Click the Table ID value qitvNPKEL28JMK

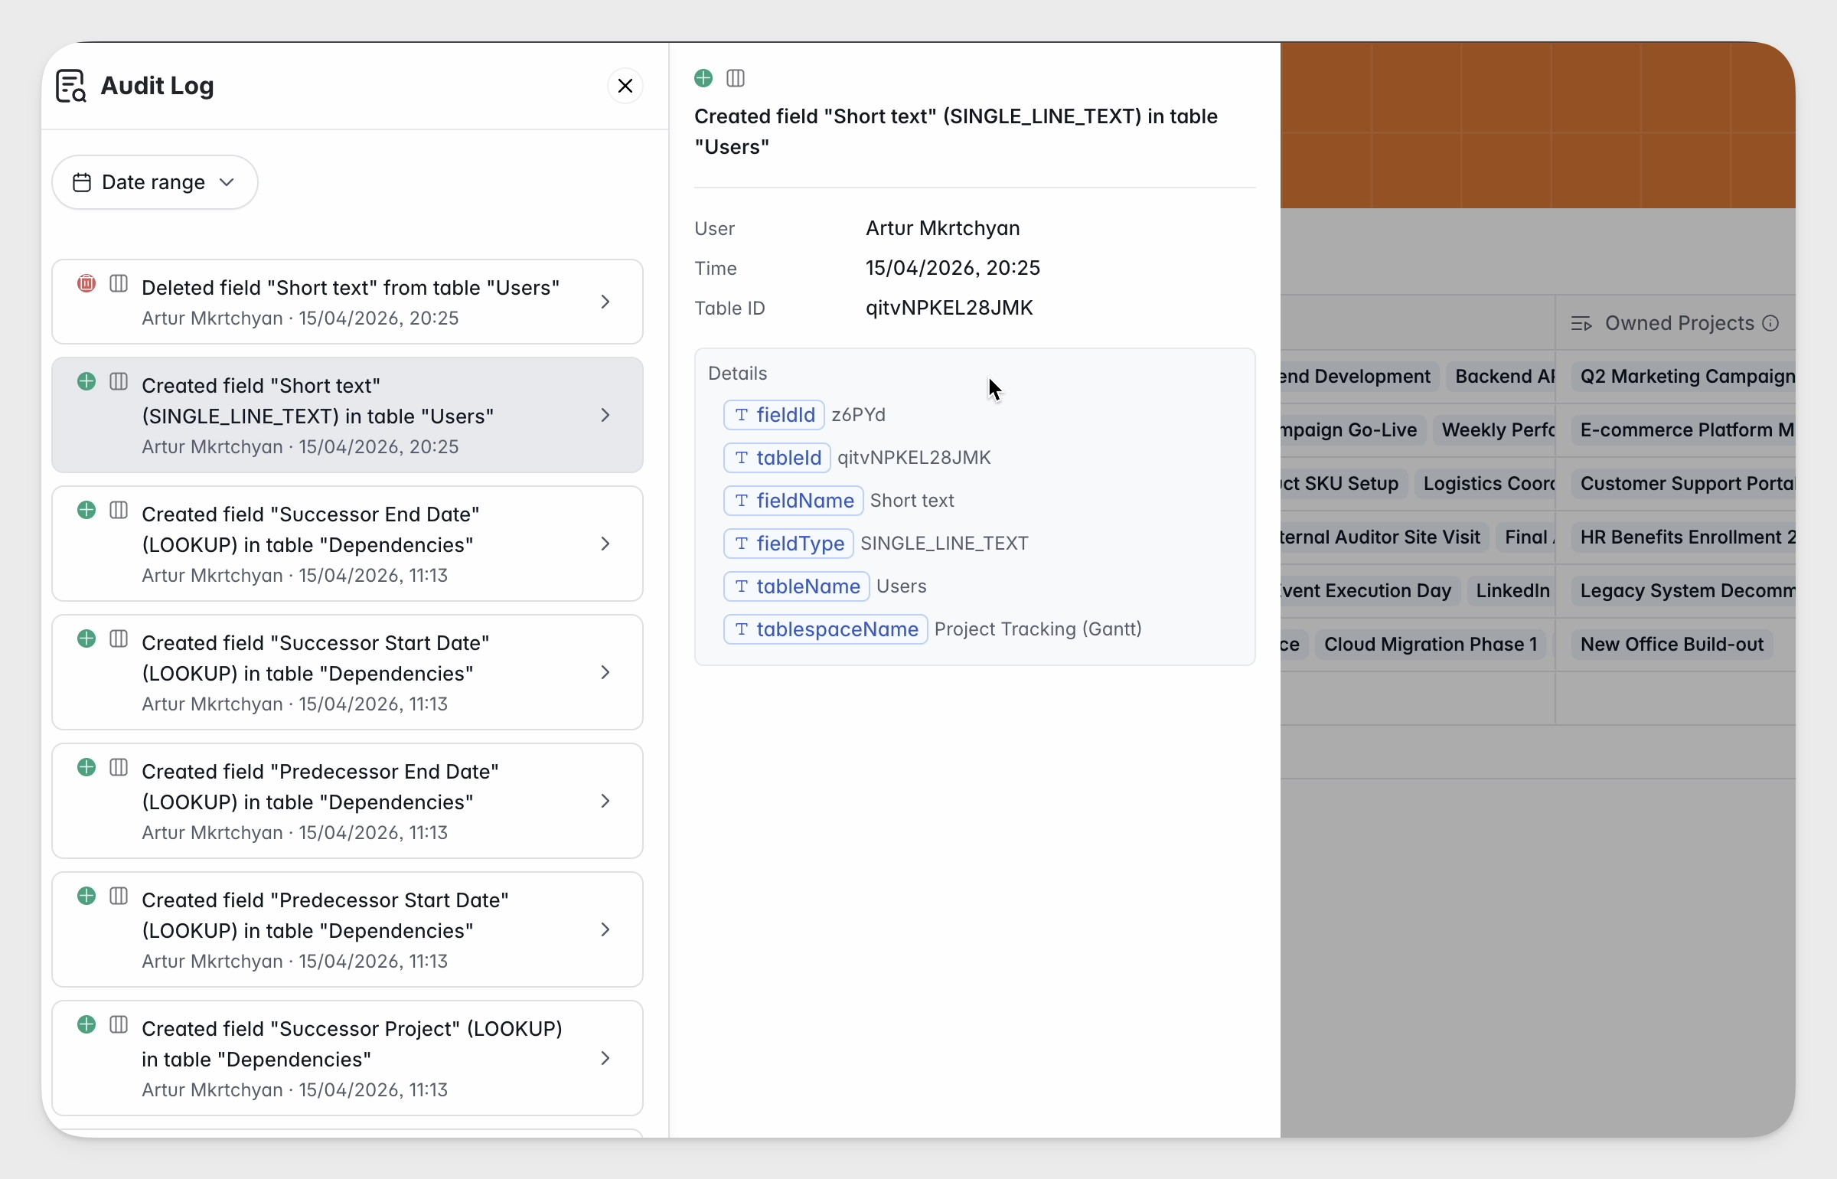(x=949, y=308)
